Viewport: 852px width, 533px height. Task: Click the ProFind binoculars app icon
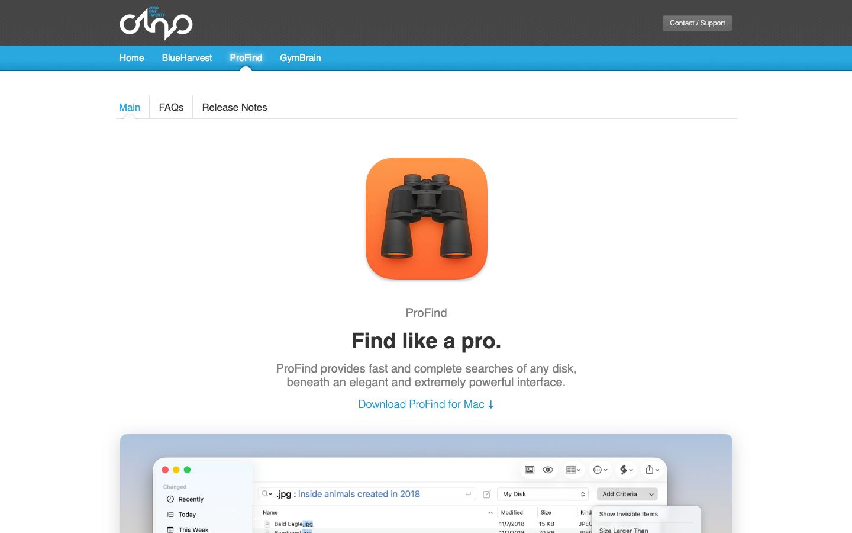(426, 219)
